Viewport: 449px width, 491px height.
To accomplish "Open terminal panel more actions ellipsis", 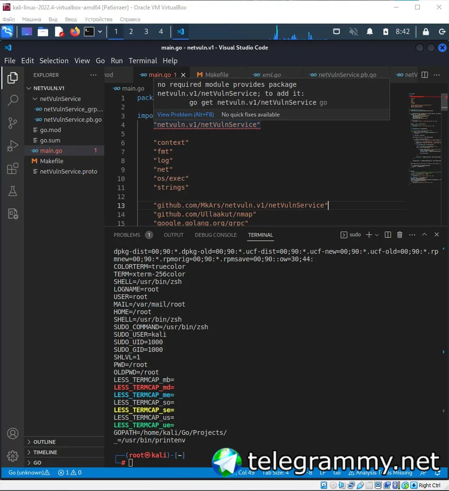I will [x=412, y=235].
